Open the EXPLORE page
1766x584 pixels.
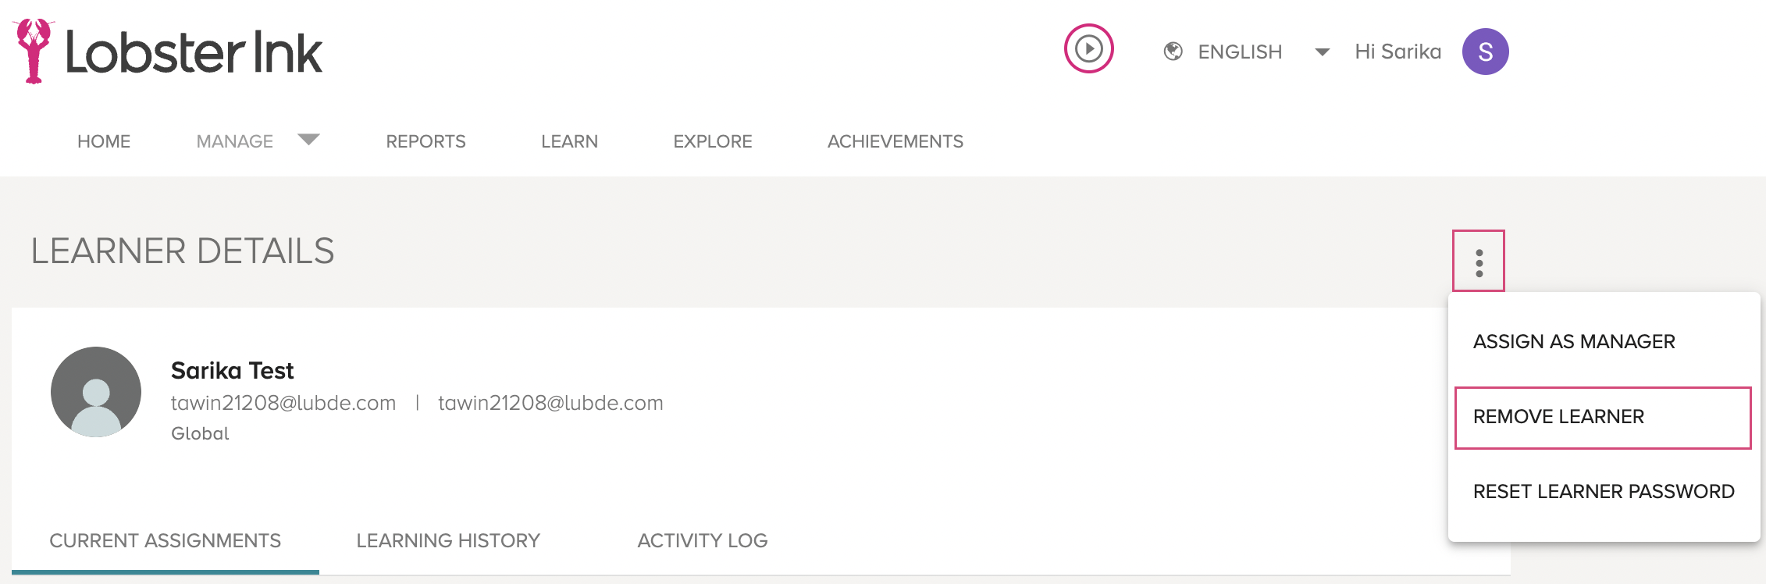(713, 141)
